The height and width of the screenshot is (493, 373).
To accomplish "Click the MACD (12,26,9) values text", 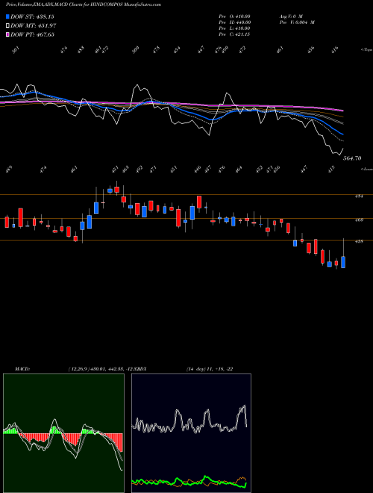I will tap(102, 369).
